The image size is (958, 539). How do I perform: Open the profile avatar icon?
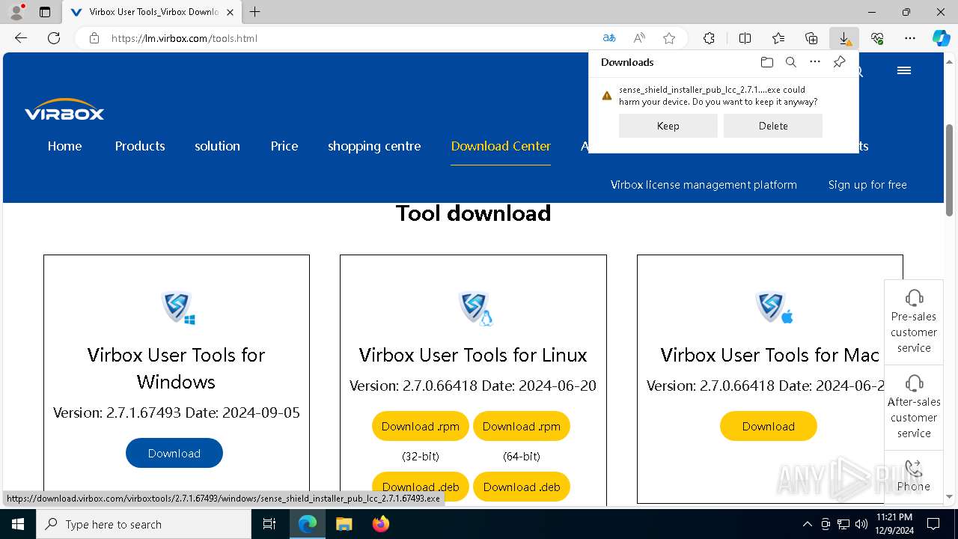click(16, 12)
